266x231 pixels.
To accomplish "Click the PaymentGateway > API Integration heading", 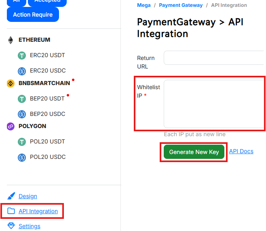I will 190,28.
